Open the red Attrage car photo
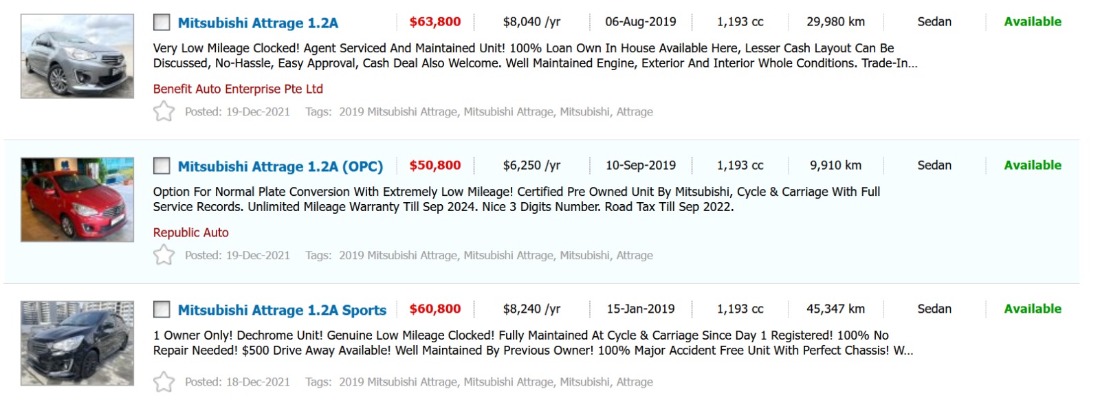This screenshot has width=1100, height=409. click(x=77, y=200)
